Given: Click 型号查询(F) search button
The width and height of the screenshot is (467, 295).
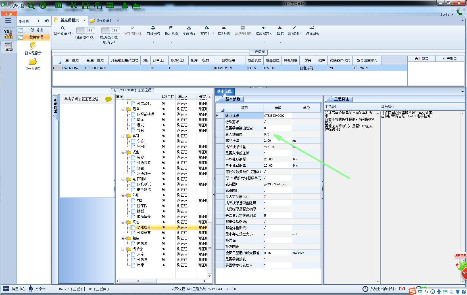Looking at the screenshot, I should pyautogui.click(x=63, y=31).
